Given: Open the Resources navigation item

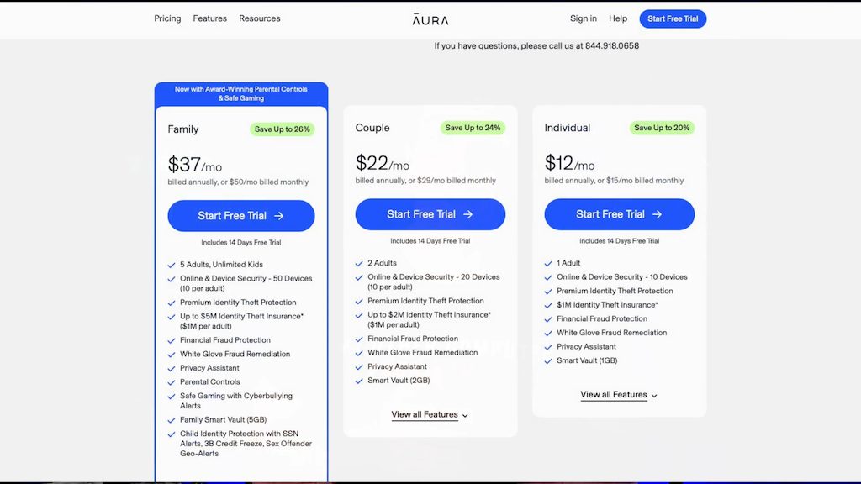Looking at the screenshot, I should (260, 18).
